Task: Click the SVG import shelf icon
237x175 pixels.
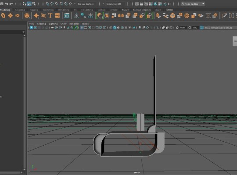Action: 57,15
